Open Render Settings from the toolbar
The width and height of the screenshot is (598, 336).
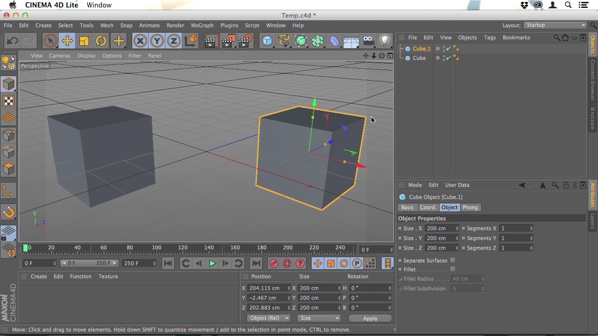click(x=245, y=41)
